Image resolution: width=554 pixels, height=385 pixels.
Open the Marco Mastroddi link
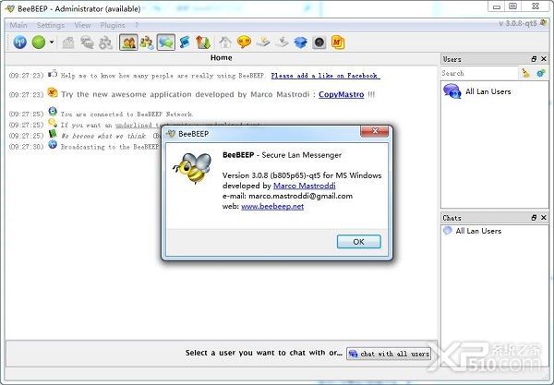tap(304, 186)
